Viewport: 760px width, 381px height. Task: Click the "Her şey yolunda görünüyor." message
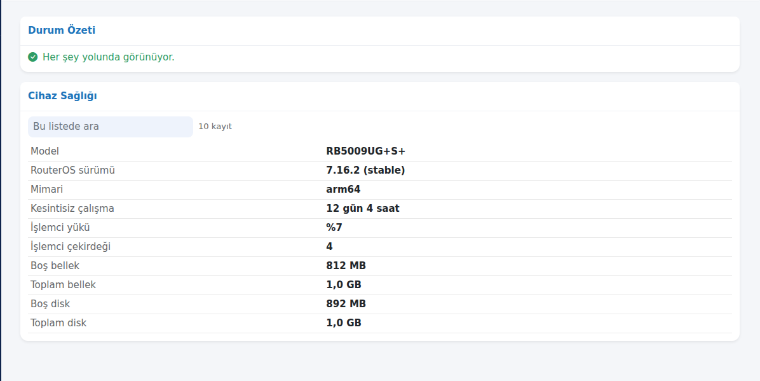pos(109,57)
